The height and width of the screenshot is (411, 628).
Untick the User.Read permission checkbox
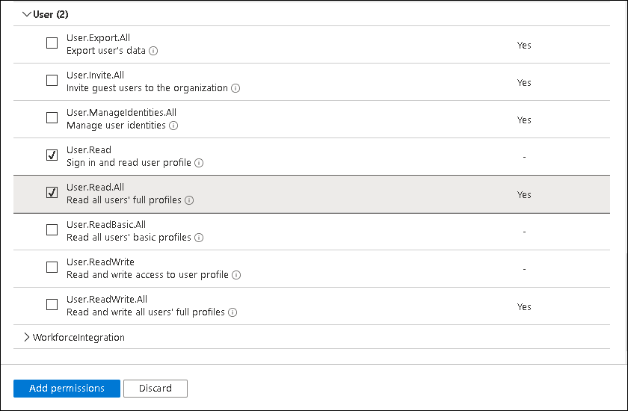click(52, 155)
